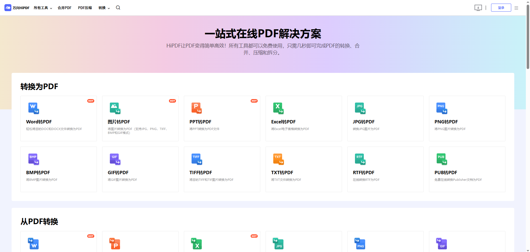The height and width of the screenshot is (252, 530).
Task: Select the TXT转PDF tool icon
Action: click(279, 159)
